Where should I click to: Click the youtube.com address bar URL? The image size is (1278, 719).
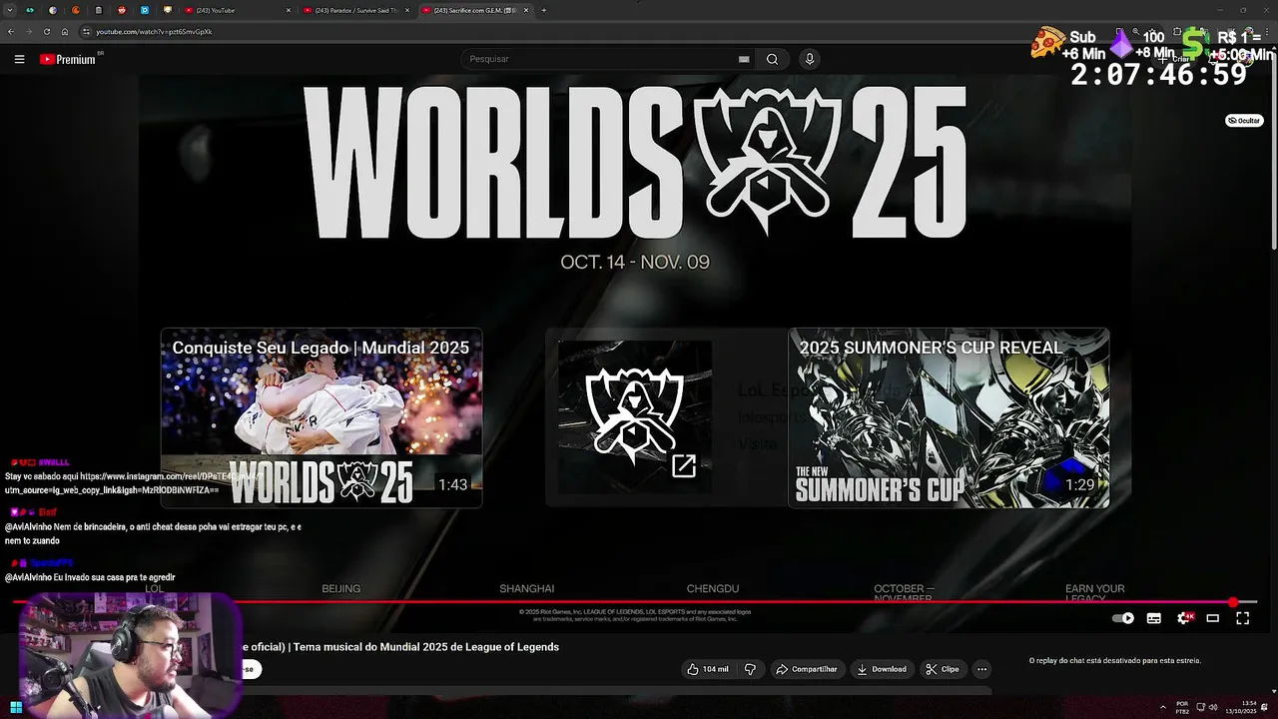154,32
